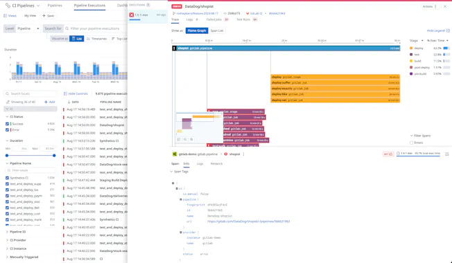Uncheck test_and_deploy_paym checkbox
The height and width of the screenshot is (263, 452).
(x=7, y=196)
